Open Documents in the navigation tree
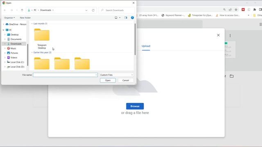The width and height of the screenshot is (262, 147). [14, 39]
